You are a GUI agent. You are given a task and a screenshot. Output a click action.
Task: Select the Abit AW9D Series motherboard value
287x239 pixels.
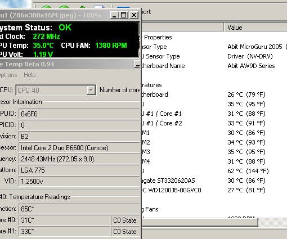click(251, 66)
